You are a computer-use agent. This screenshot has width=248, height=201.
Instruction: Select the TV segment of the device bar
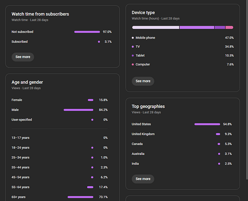(x=197, y=27)
